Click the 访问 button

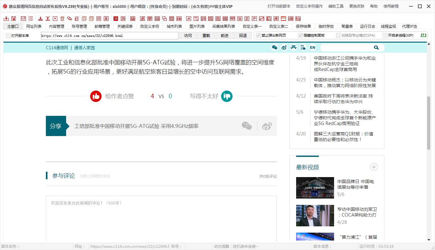pyautogui.click(x=188, y=36)
